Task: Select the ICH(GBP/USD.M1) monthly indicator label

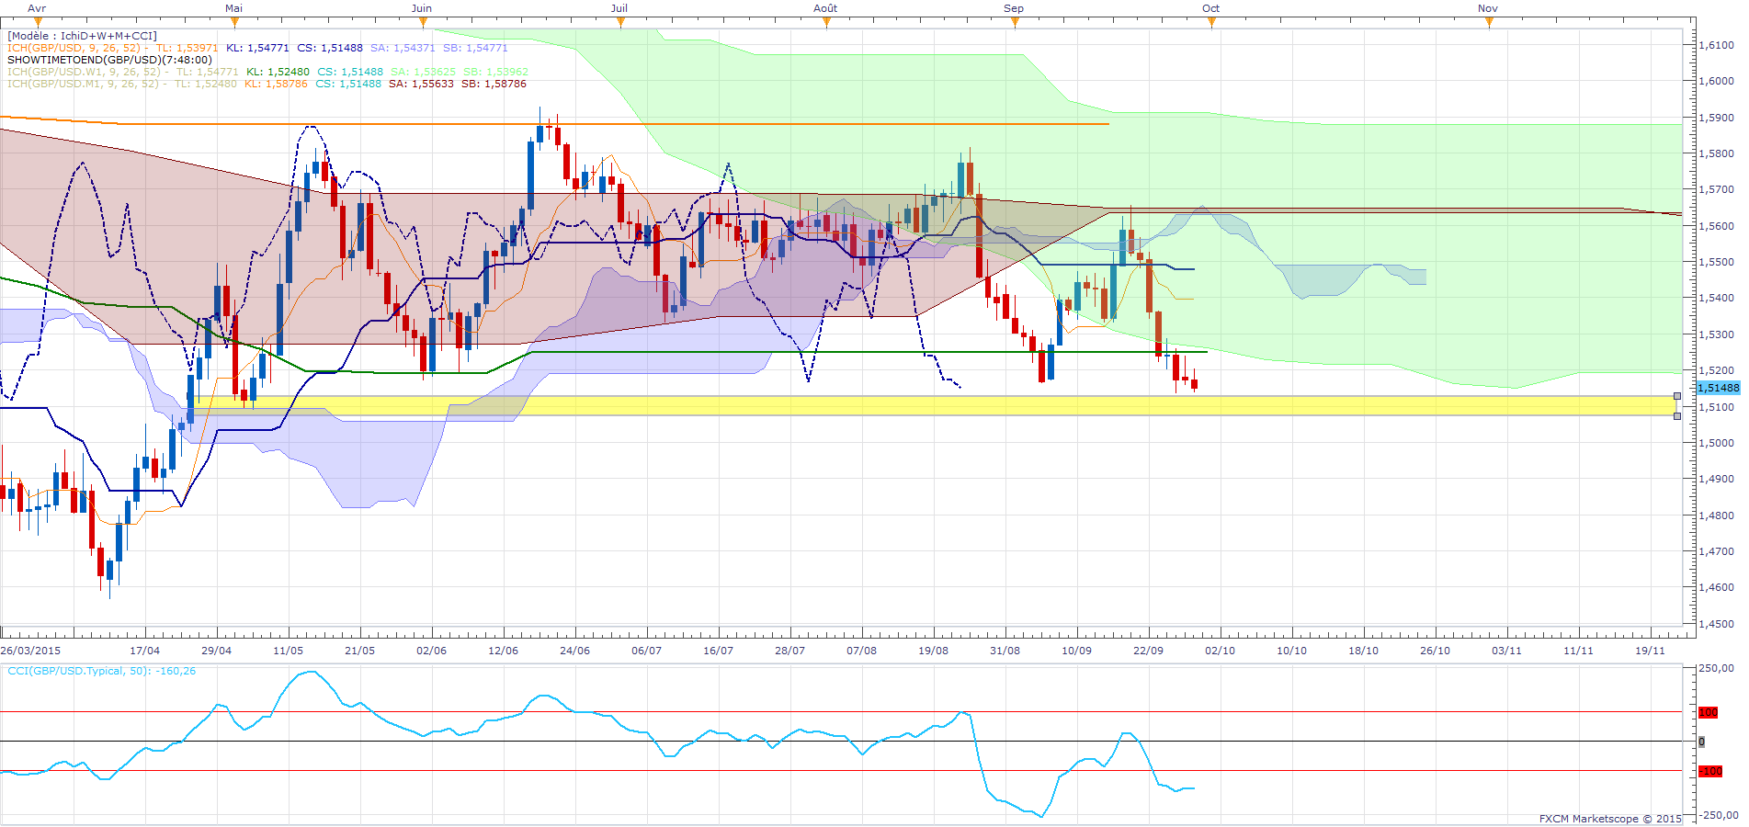Action: tap(85, 84)
